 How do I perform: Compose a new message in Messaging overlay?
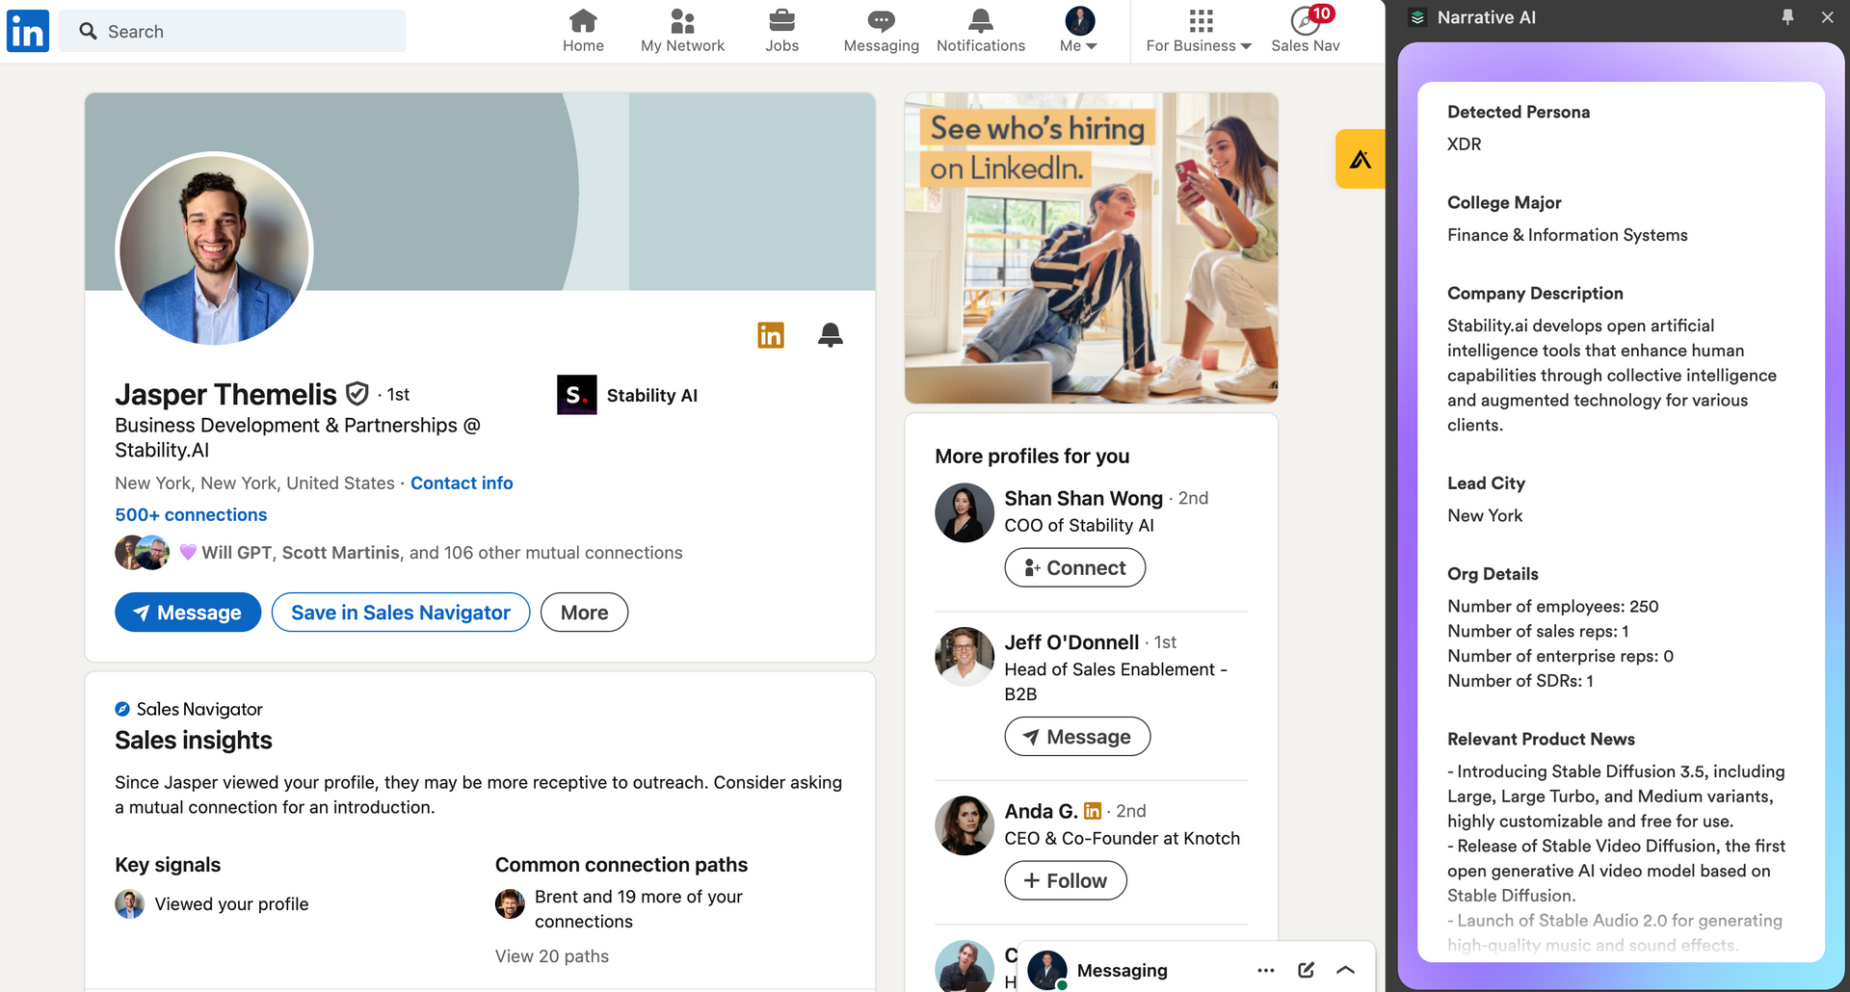(1307, 970)
